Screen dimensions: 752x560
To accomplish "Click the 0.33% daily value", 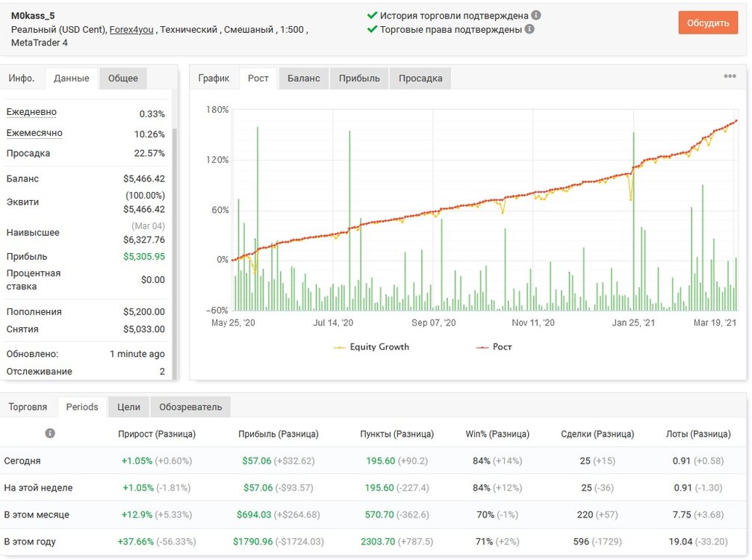I will (x=152, y=114).
